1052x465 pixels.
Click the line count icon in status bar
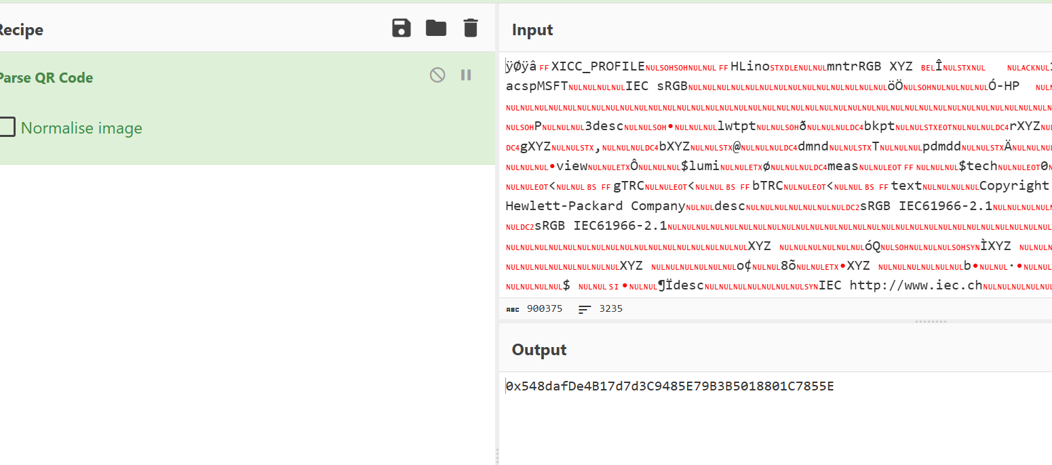tap(585, 309)
